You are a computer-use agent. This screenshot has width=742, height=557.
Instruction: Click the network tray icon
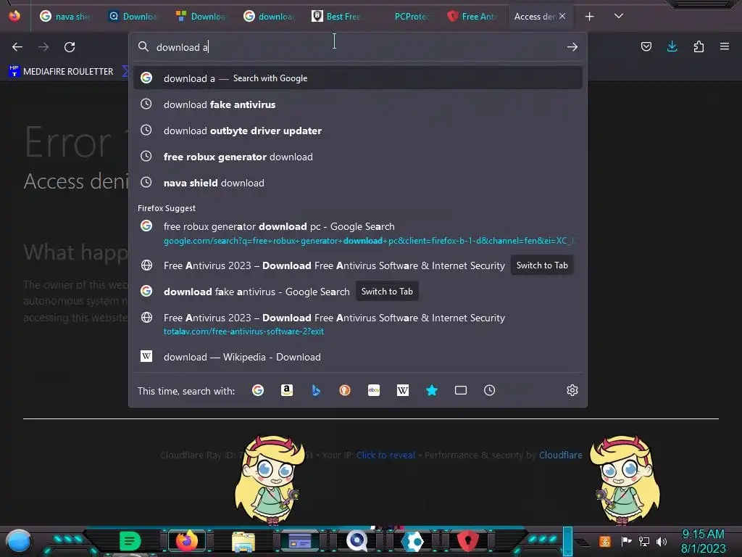pos(643,541)
